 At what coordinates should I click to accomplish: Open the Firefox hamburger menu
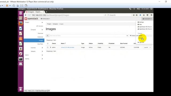(151, 15)
